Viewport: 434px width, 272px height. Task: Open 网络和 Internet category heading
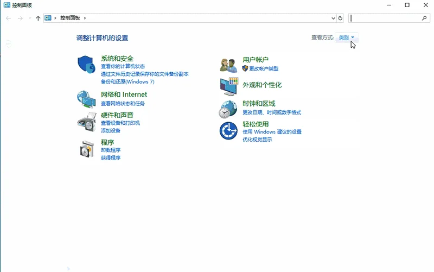(x=124, y=94)
